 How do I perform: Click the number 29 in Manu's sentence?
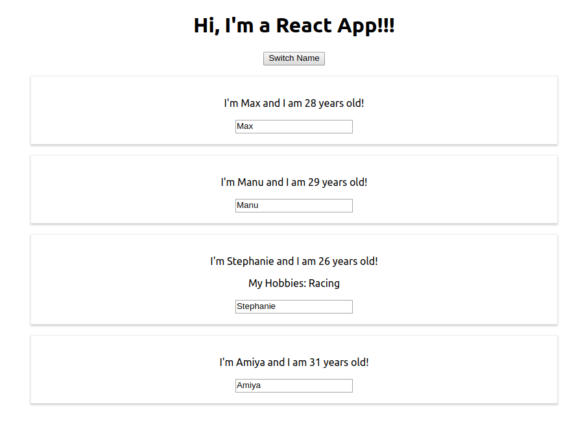pyautogui.click(x=313, y=182)
